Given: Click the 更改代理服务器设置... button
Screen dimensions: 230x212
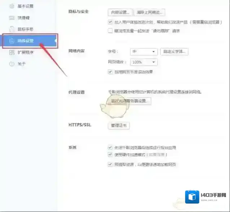Looking at the screenshot, I should 129,101.
